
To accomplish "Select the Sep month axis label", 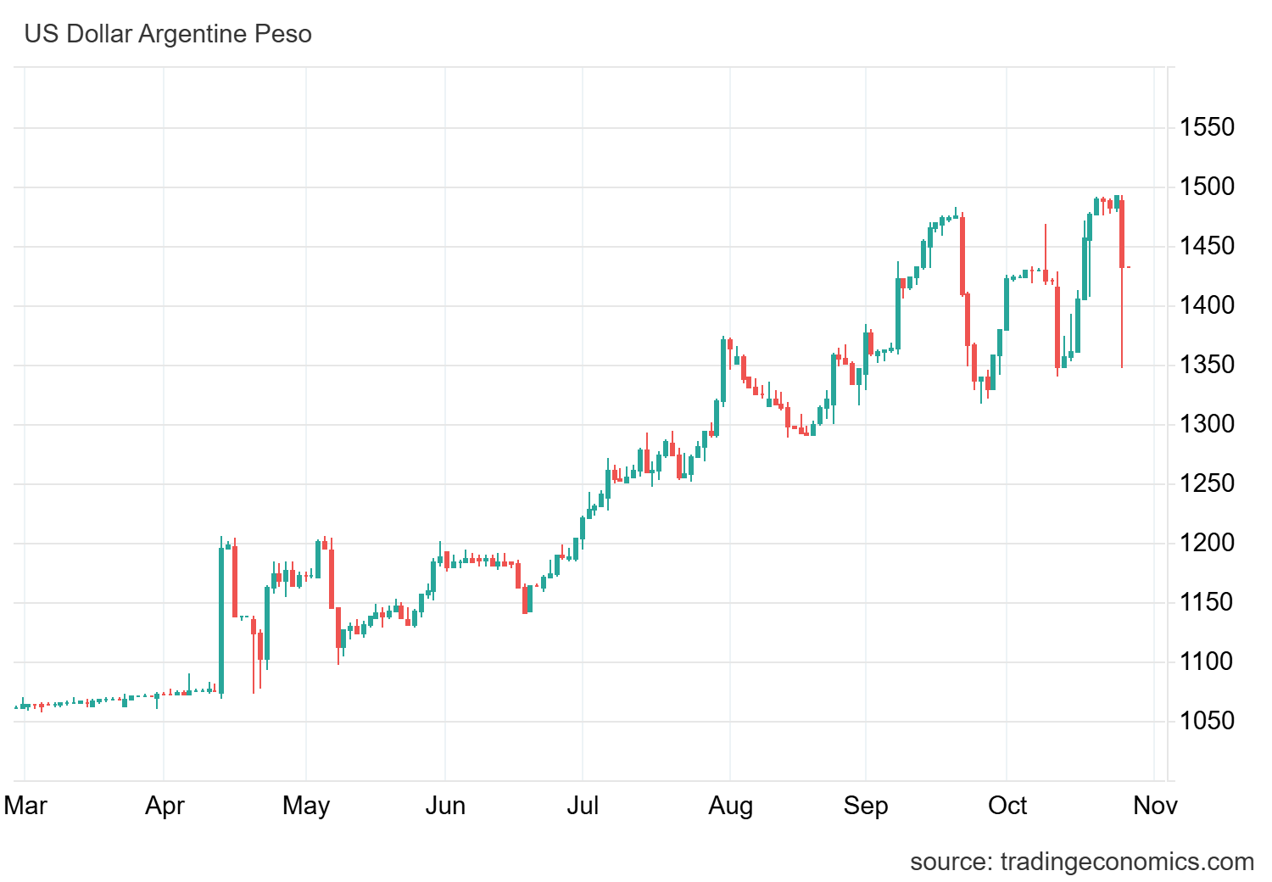I will (866, 805).
